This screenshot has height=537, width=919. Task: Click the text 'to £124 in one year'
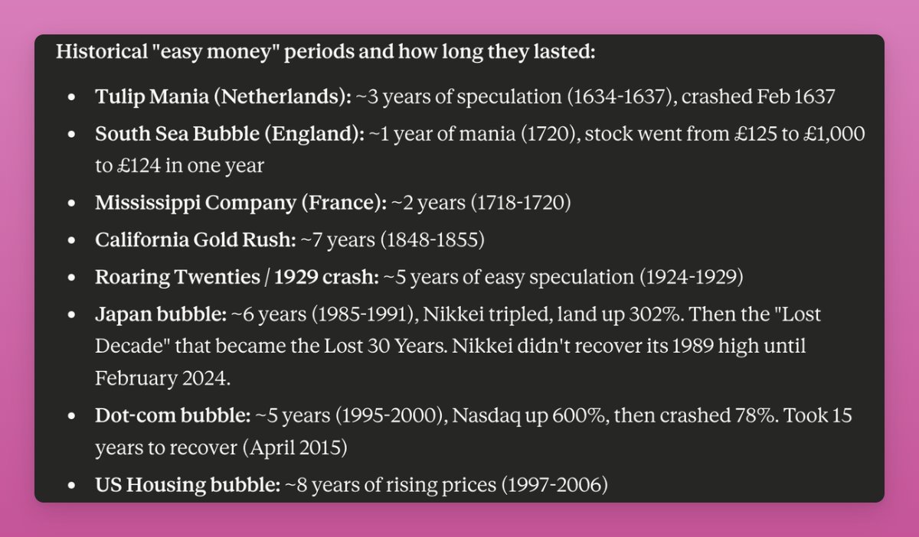179,166
